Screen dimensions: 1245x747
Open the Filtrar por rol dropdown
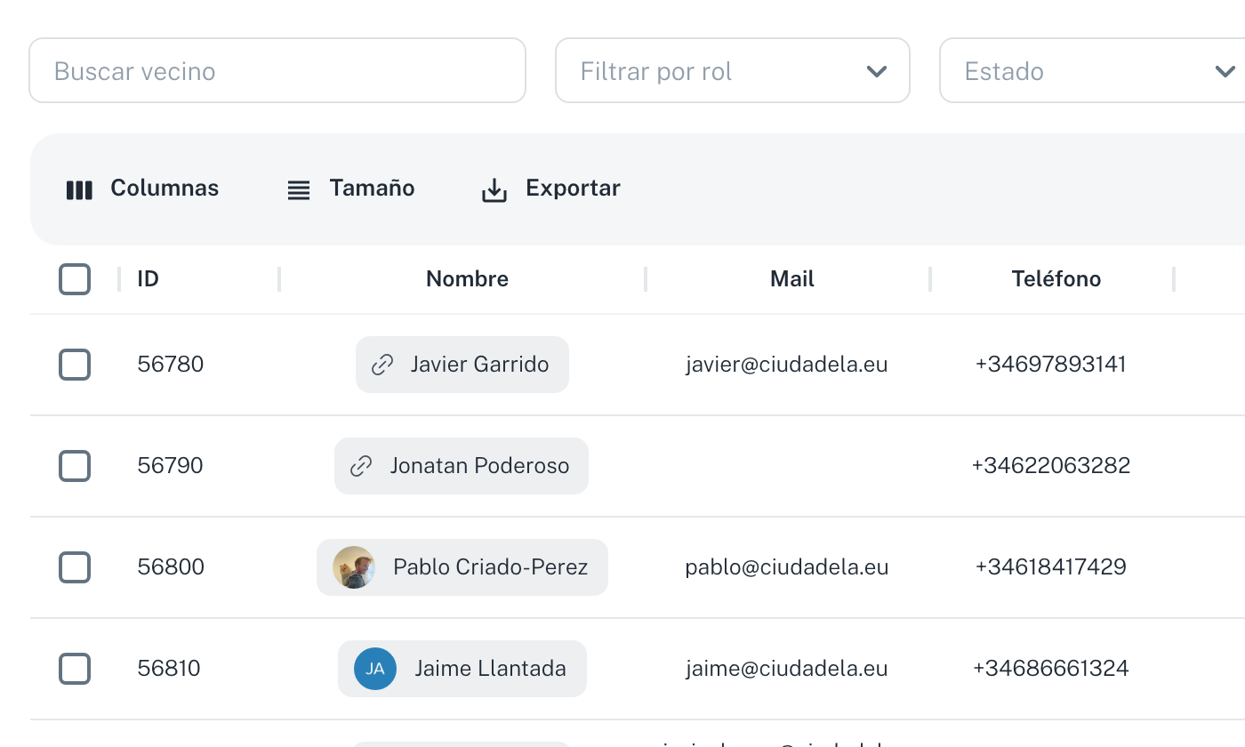[733, 70]
